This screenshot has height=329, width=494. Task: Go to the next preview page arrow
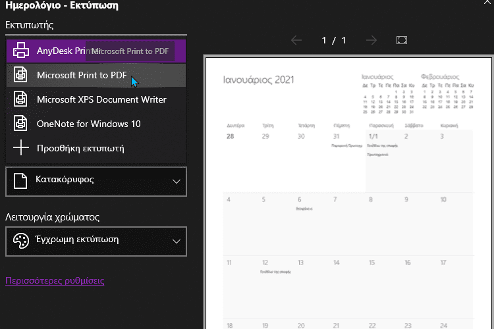(x=371, y=40)
